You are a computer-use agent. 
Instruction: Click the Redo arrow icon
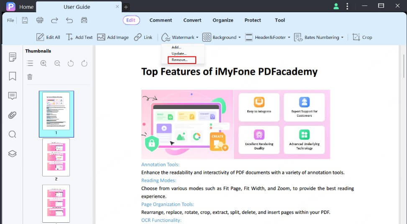pyautogui.click(x=54, y=20)
